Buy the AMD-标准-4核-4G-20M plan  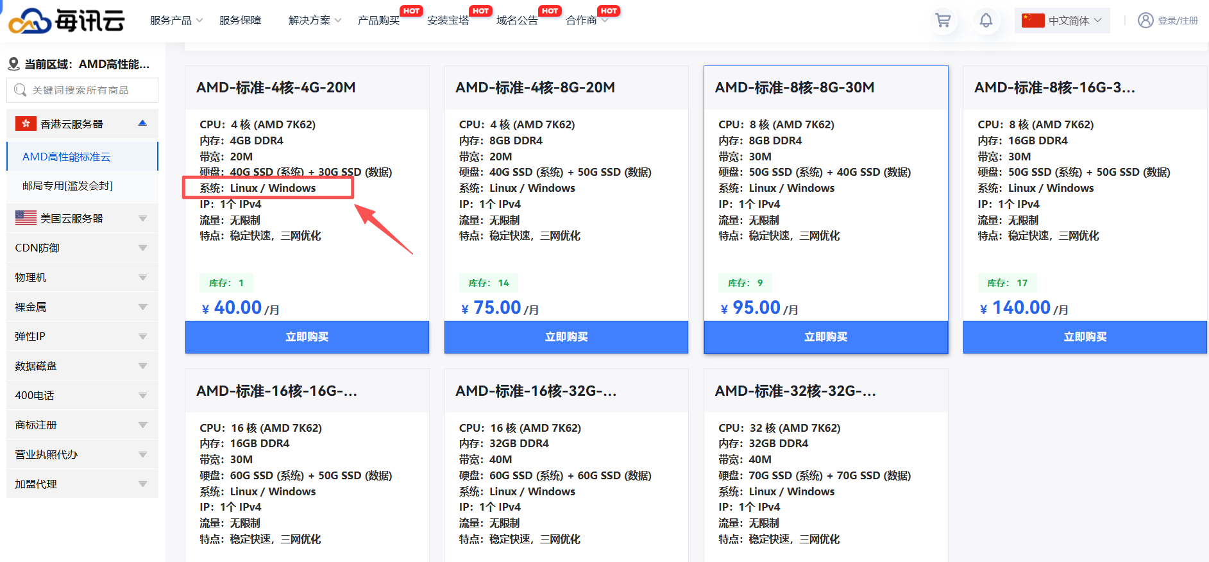(307, 337)
